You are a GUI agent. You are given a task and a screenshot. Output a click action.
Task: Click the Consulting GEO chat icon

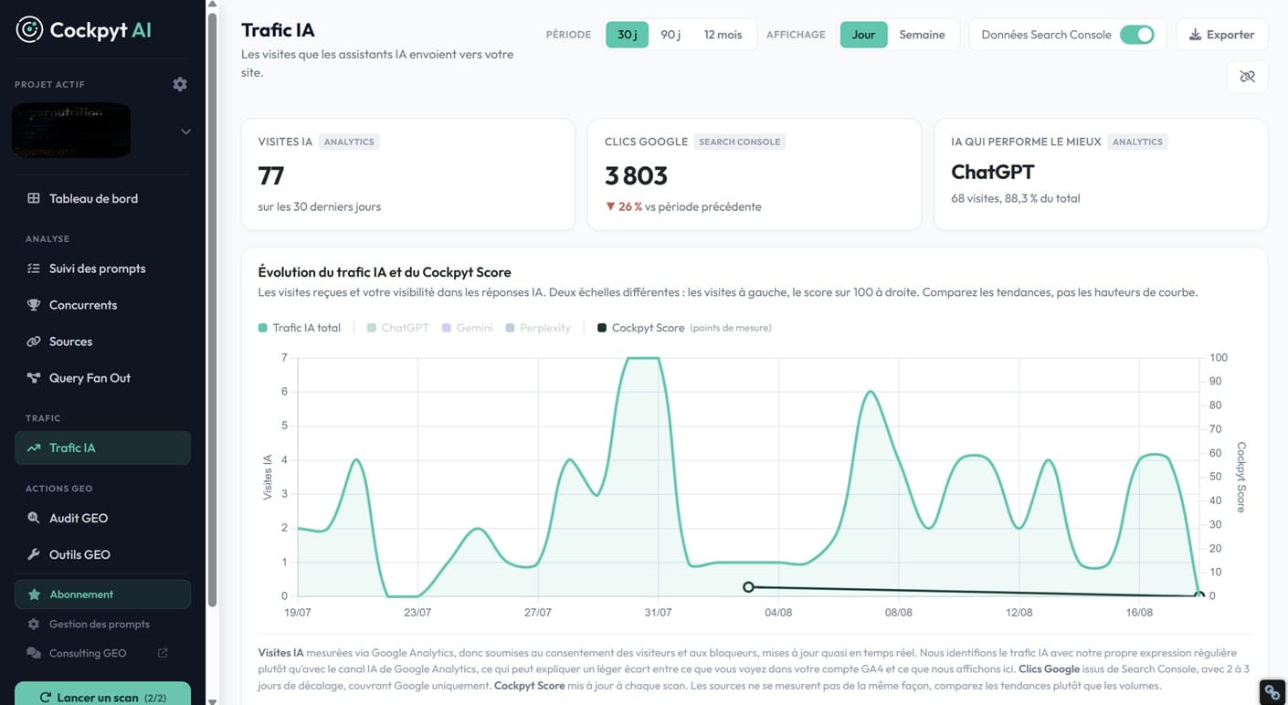[34, 653]
